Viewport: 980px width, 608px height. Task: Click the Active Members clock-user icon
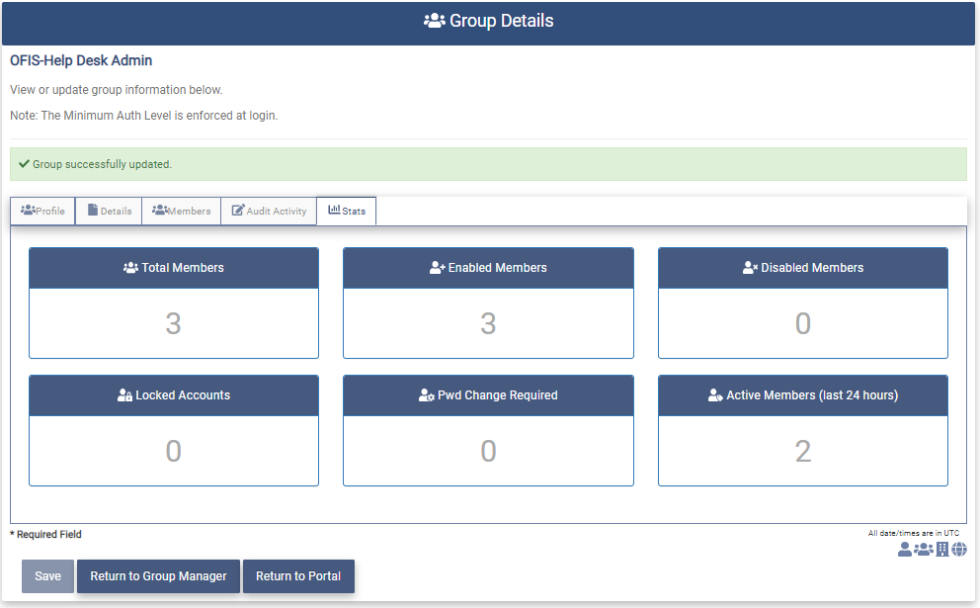(x=715, y=395)
